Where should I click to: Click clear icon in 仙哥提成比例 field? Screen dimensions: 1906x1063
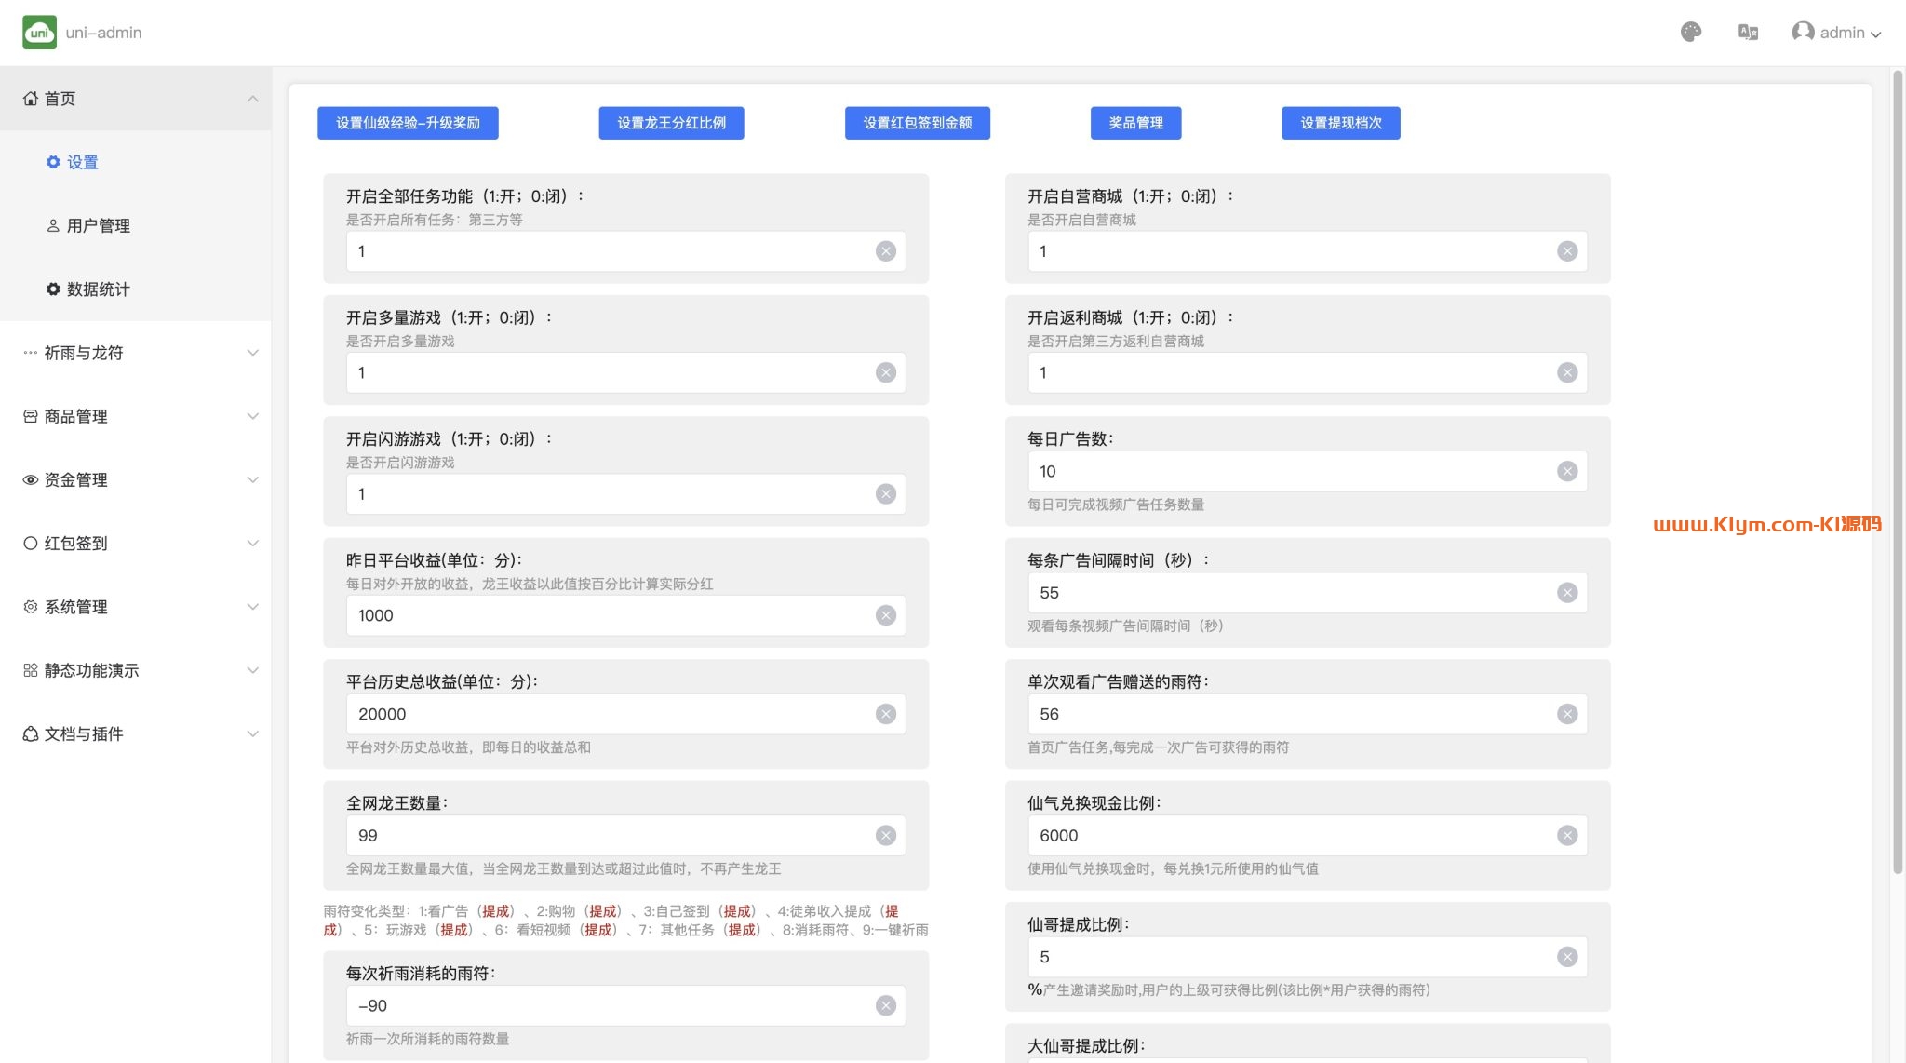1567,957
